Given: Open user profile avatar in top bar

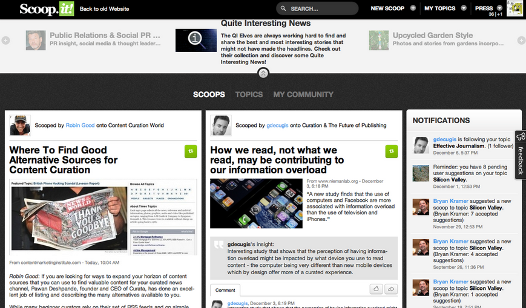Looking at the screenshot, I should click(x=514, y=8).
